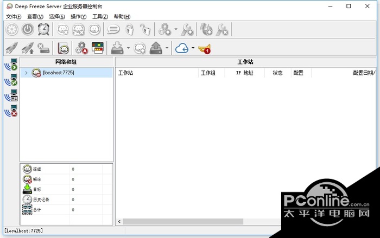Click the gears with up-arrow update icon
This screenshot has width=380, height=238.
[x=165, y=29]
